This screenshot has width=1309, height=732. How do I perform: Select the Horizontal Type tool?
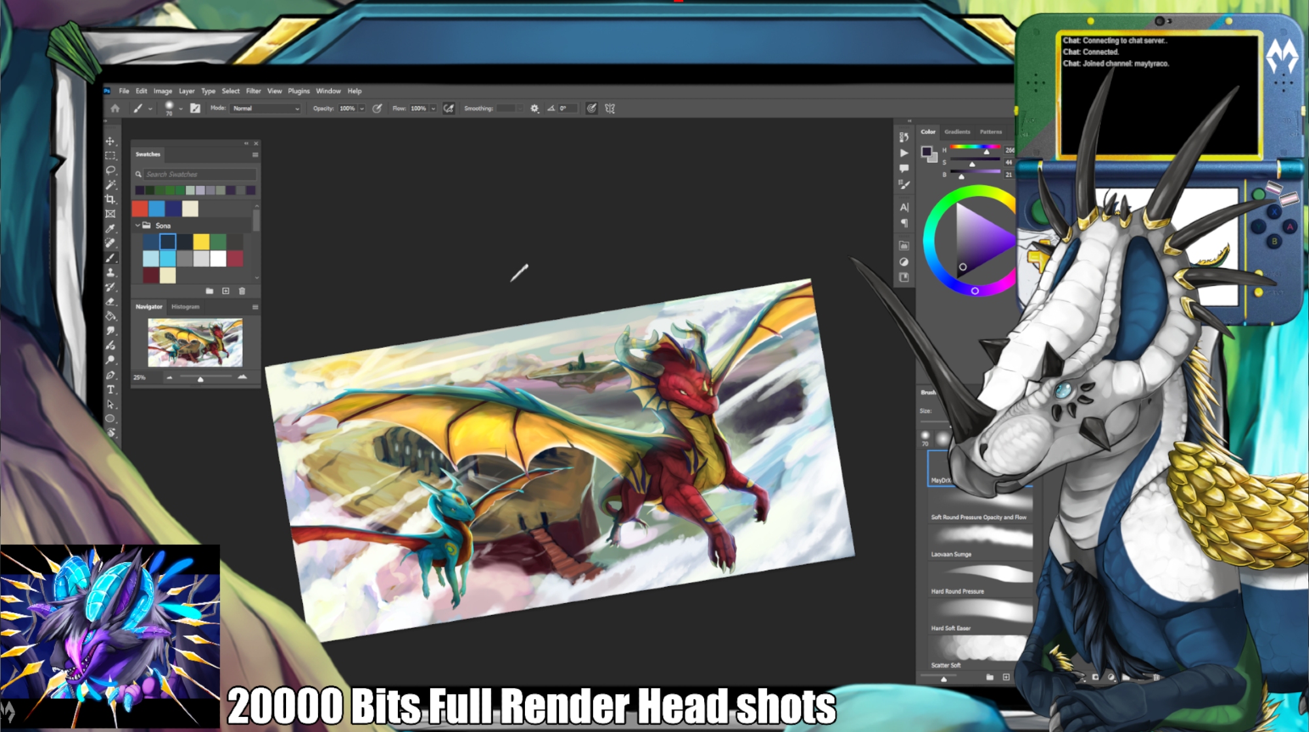110,390
